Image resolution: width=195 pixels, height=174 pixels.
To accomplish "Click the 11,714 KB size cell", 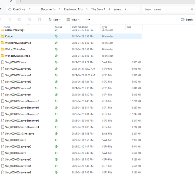I will pos(136,127).
